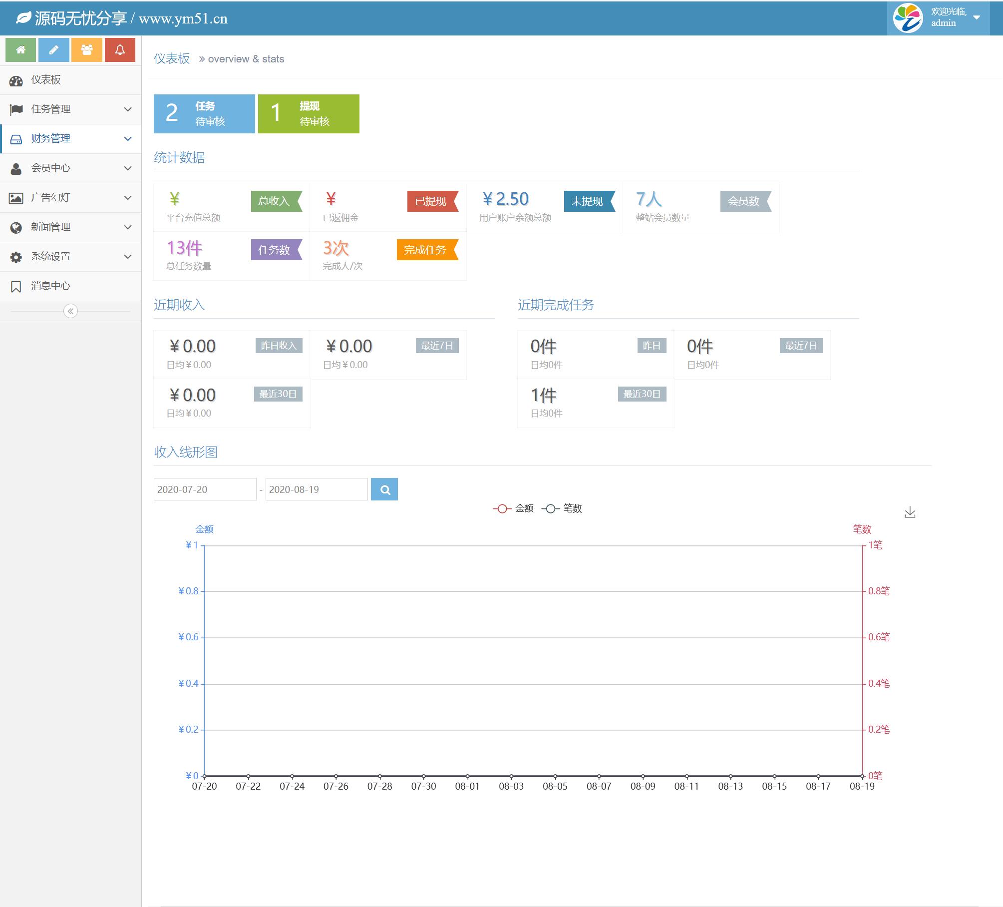The height and width of the screenshot is (907, 1003).
Task: Click the magnifier search button beside dates
Action: [x=384, y=489]
